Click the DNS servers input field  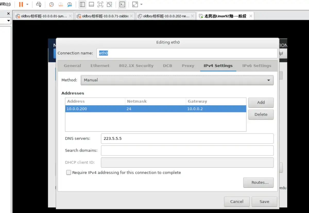click(187, 139)
